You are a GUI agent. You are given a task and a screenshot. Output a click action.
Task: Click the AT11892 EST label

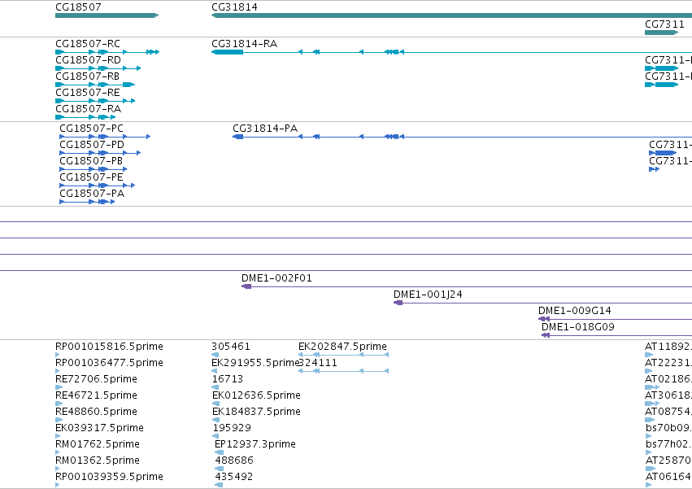668,347
